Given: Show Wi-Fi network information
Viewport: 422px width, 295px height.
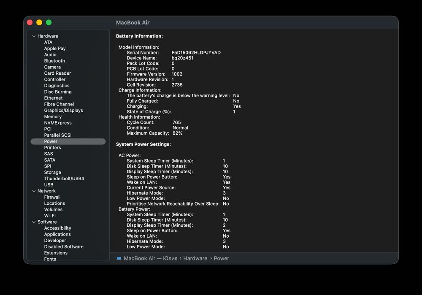Looking at the screenshot, I should [x=50, y=216].
